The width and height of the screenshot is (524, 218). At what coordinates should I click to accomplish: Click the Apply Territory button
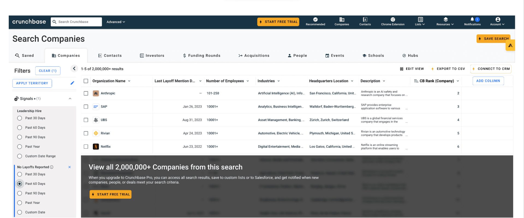click(32, 83)
